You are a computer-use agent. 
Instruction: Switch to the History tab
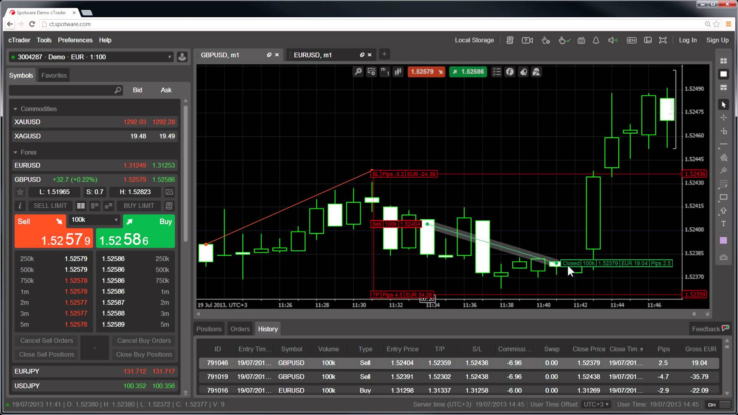268,329
